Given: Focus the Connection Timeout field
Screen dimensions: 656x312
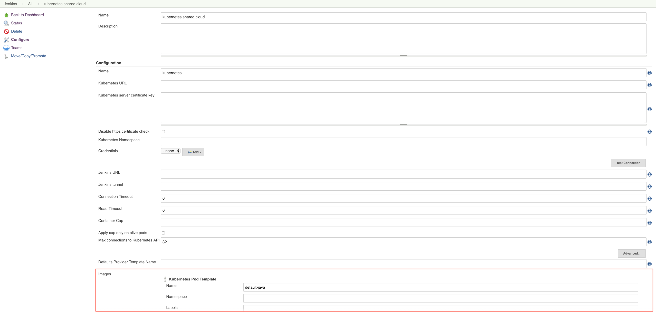Looking at the screenshot, I should point(404,198).
